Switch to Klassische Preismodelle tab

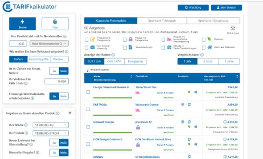click(x=111, y=20)
